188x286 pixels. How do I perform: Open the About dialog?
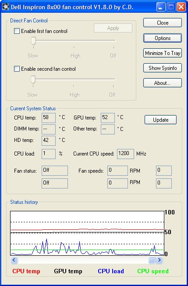click(x=163, y=83)
